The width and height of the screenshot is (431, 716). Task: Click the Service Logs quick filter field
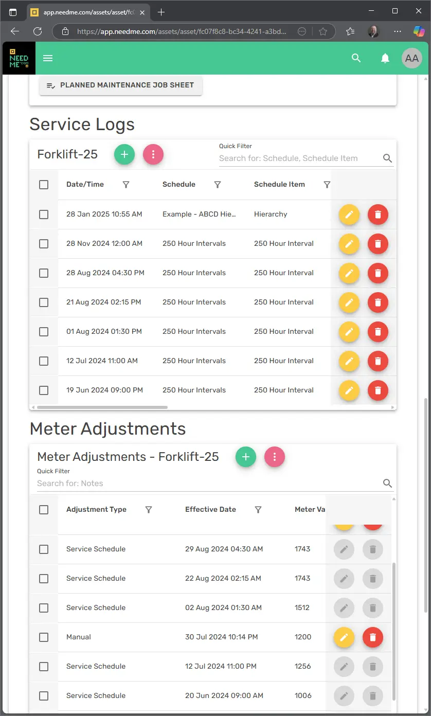point(299,158)
